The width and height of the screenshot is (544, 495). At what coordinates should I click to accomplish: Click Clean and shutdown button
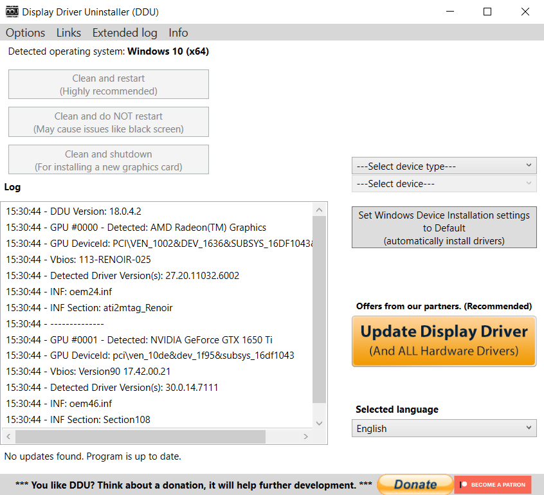109,160
